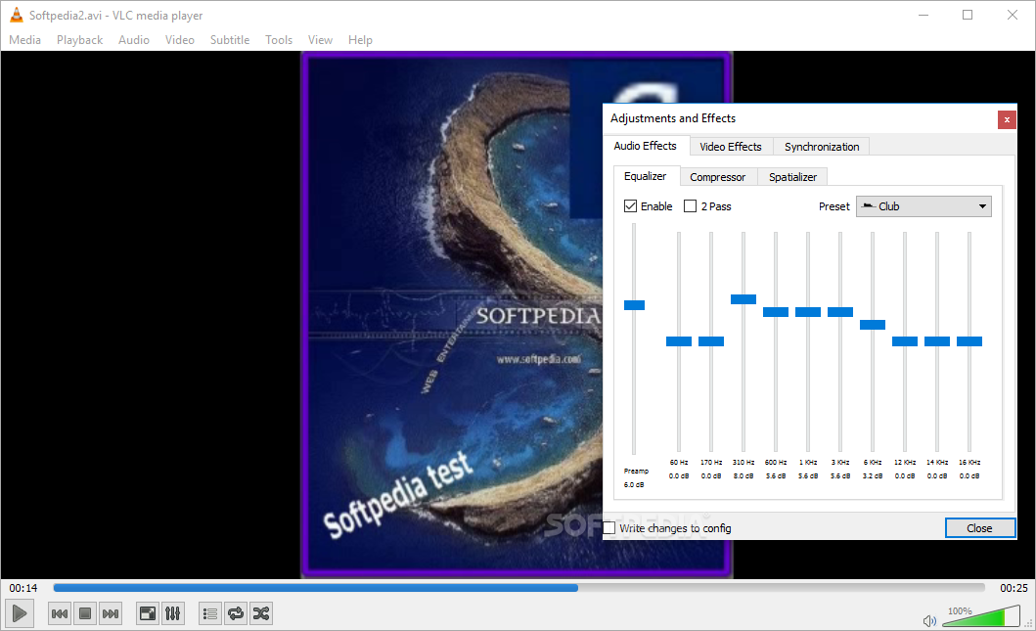Click the Preamp 6.0 dB value label
The width and height of the screenshot is (1036, 631).
[x=634, y=485]
